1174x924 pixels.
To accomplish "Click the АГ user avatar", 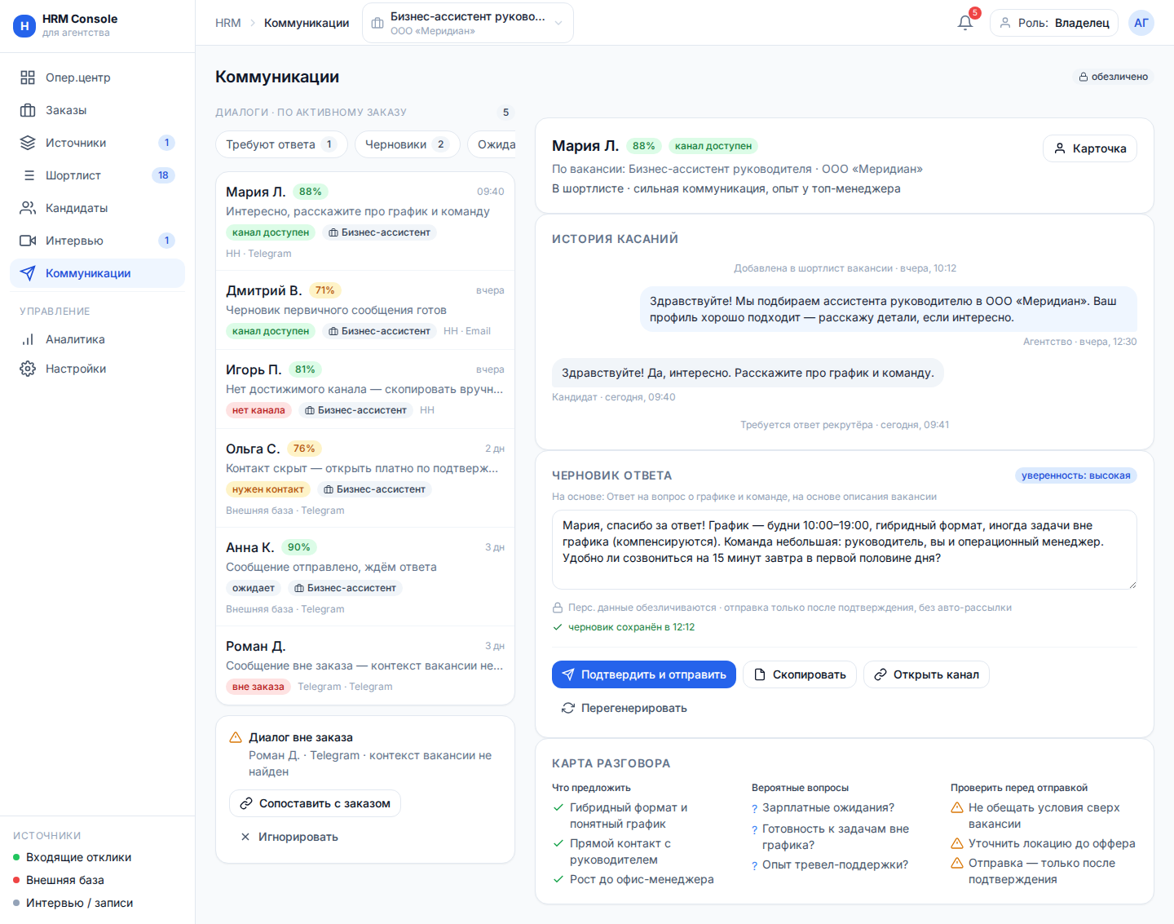I will point(1141,23).
